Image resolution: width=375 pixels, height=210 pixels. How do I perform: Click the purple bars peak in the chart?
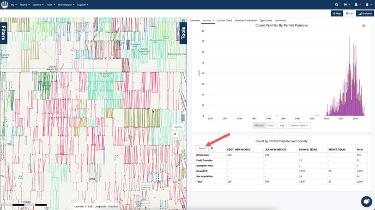(349, 76)
